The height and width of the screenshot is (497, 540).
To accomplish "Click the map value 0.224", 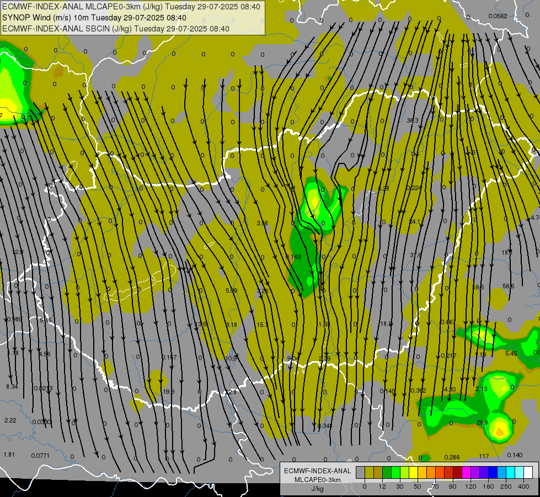I will coord(414,188).
